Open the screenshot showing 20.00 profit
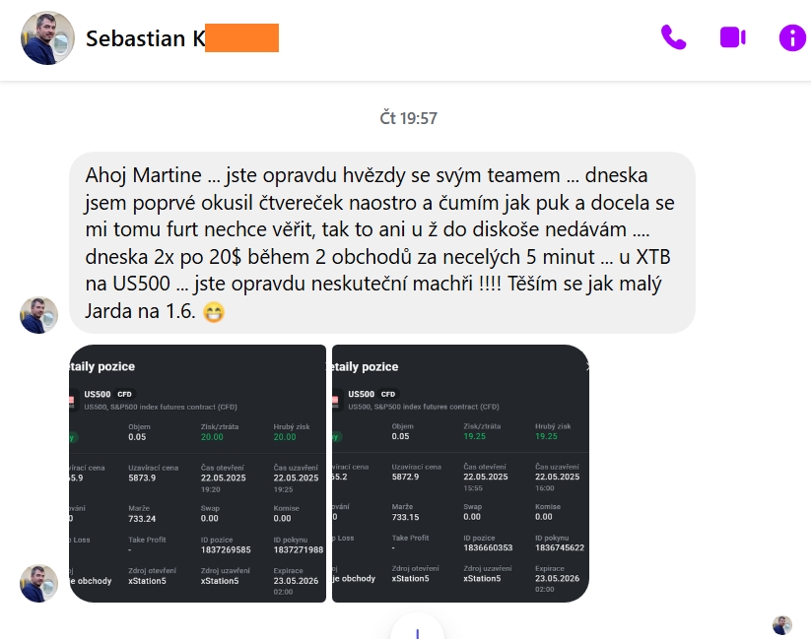Viewport: 811px width, 639px height. tap(198, 474)
